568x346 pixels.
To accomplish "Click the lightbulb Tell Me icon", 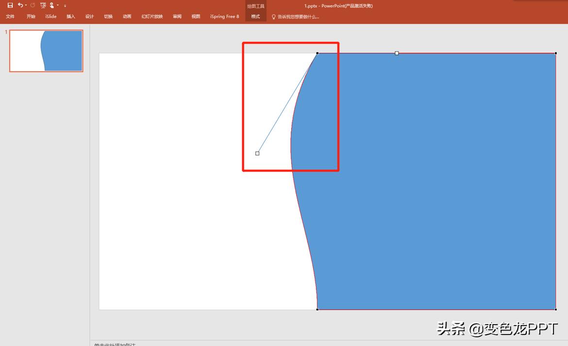I will click(x=273, y=16).
